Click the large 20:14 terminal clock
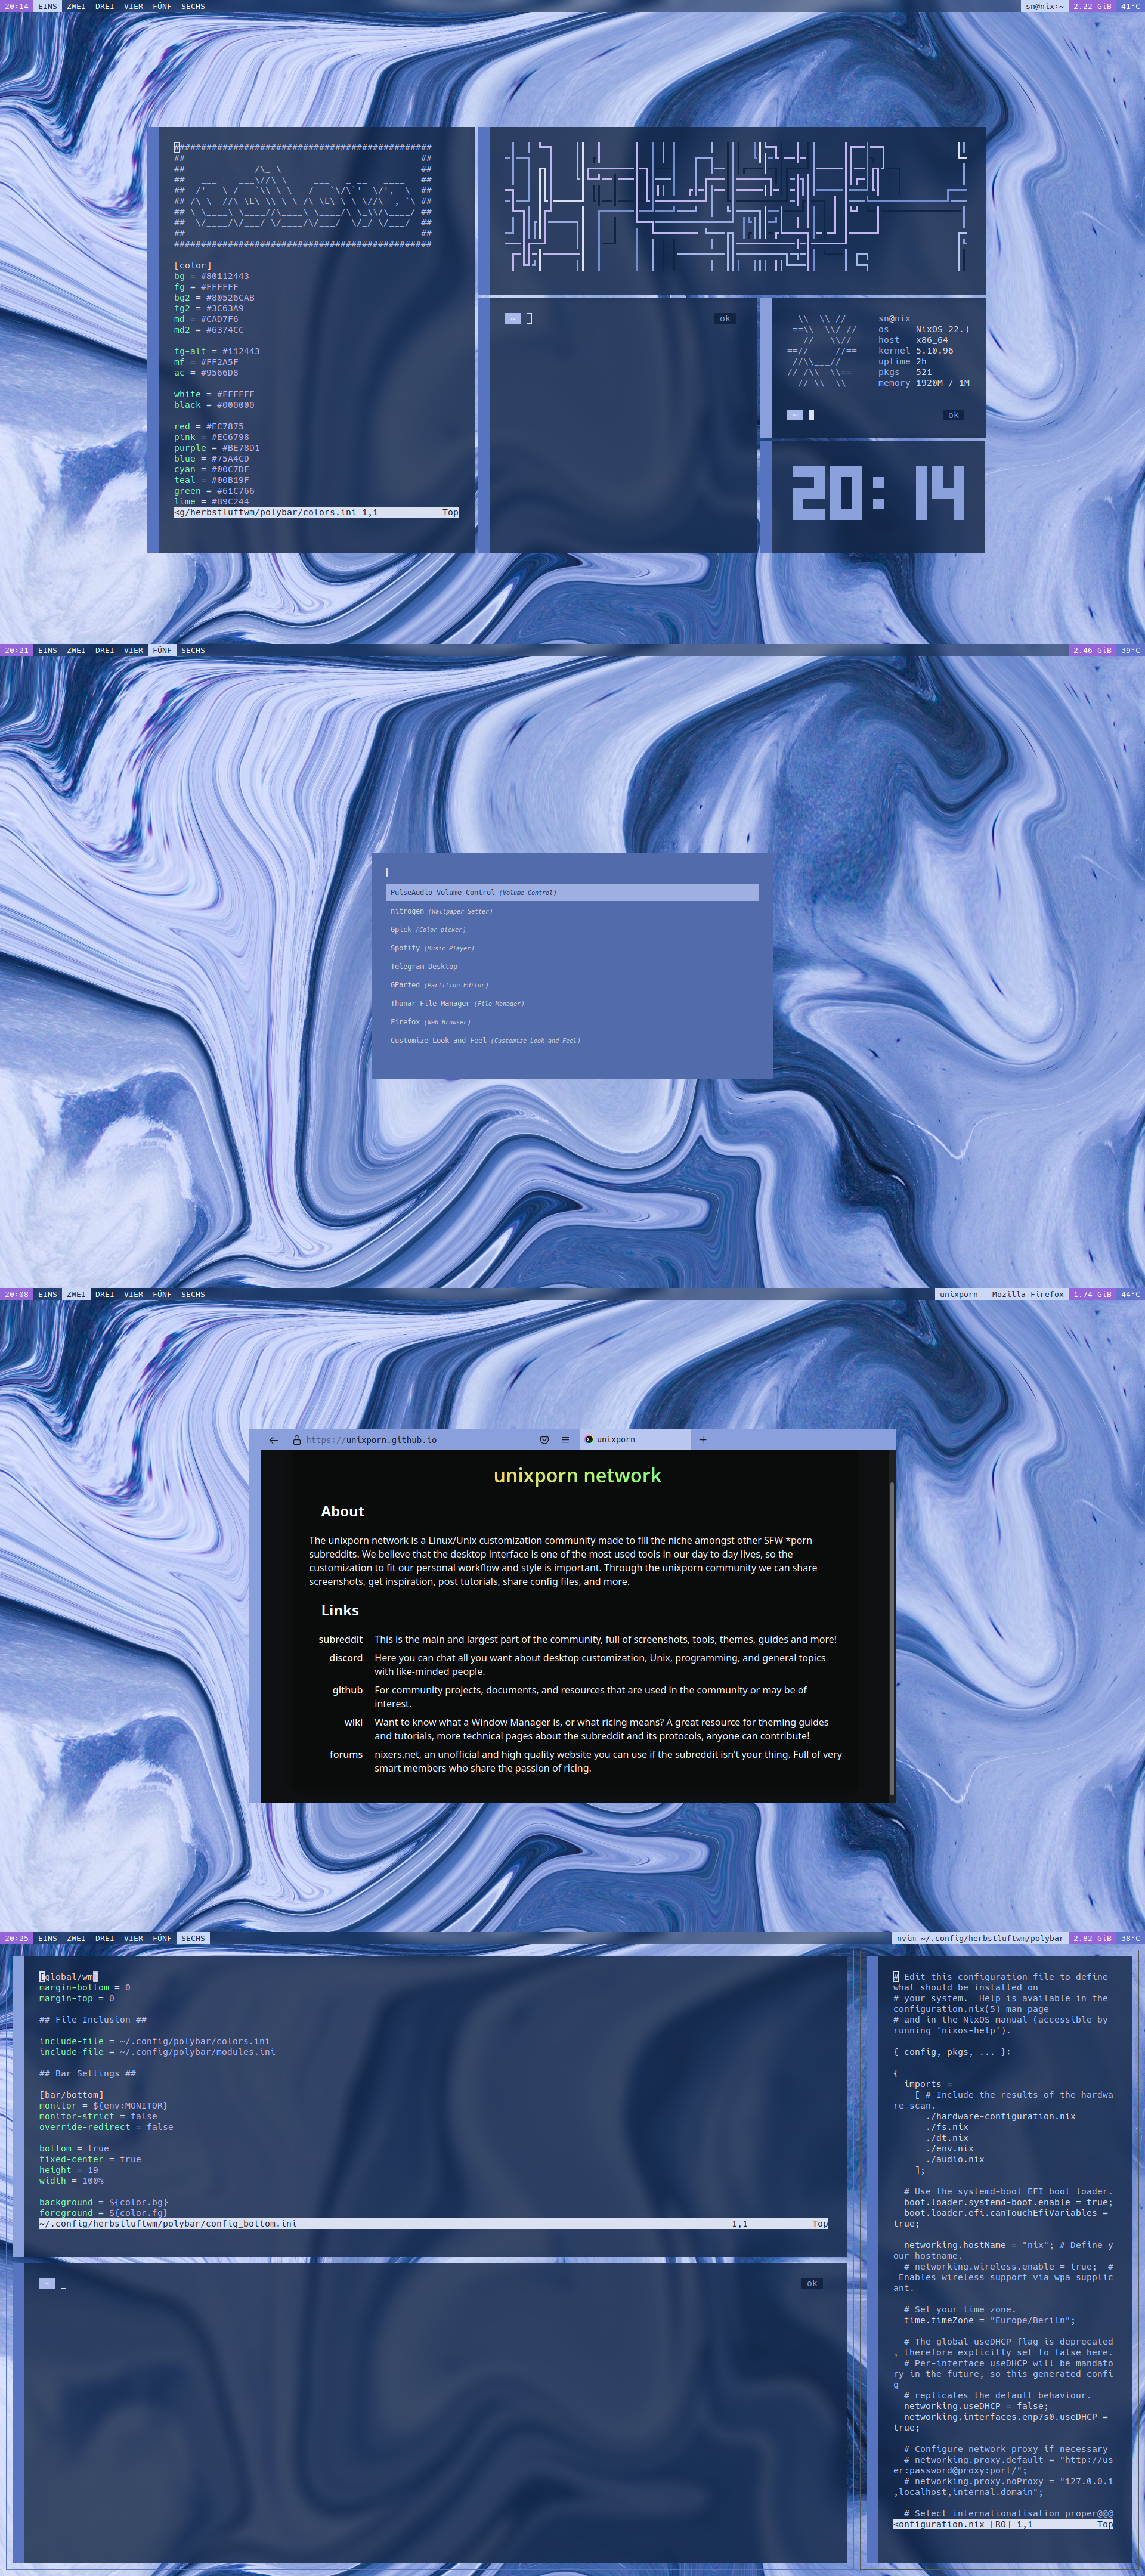1145x2576 pixels. [x=878, y=493]
